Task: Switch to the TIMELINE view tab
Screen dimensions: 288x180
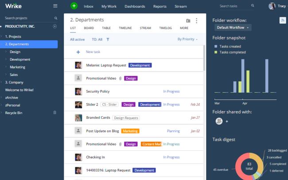Action: (x=125, y=28)
